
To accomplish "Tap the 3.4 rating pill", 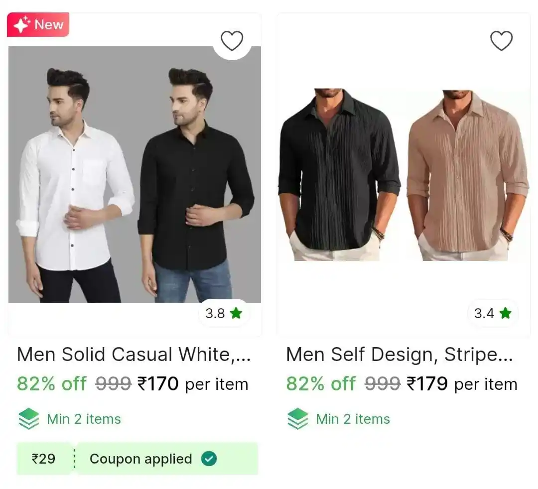I will 493,313.
